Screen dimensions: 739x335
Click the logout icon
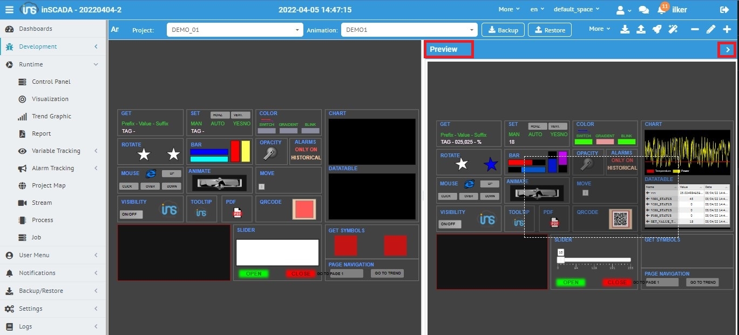pyautogui.click(x=724, y=10)
